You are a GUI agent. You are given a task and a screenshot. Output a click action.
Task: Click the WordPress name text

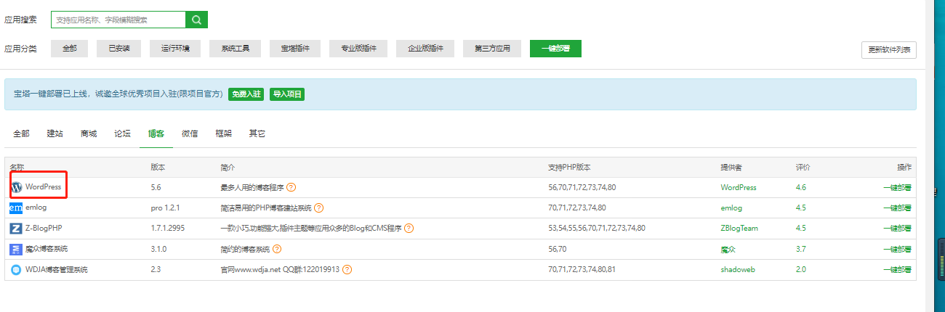(x=43, y=187)
